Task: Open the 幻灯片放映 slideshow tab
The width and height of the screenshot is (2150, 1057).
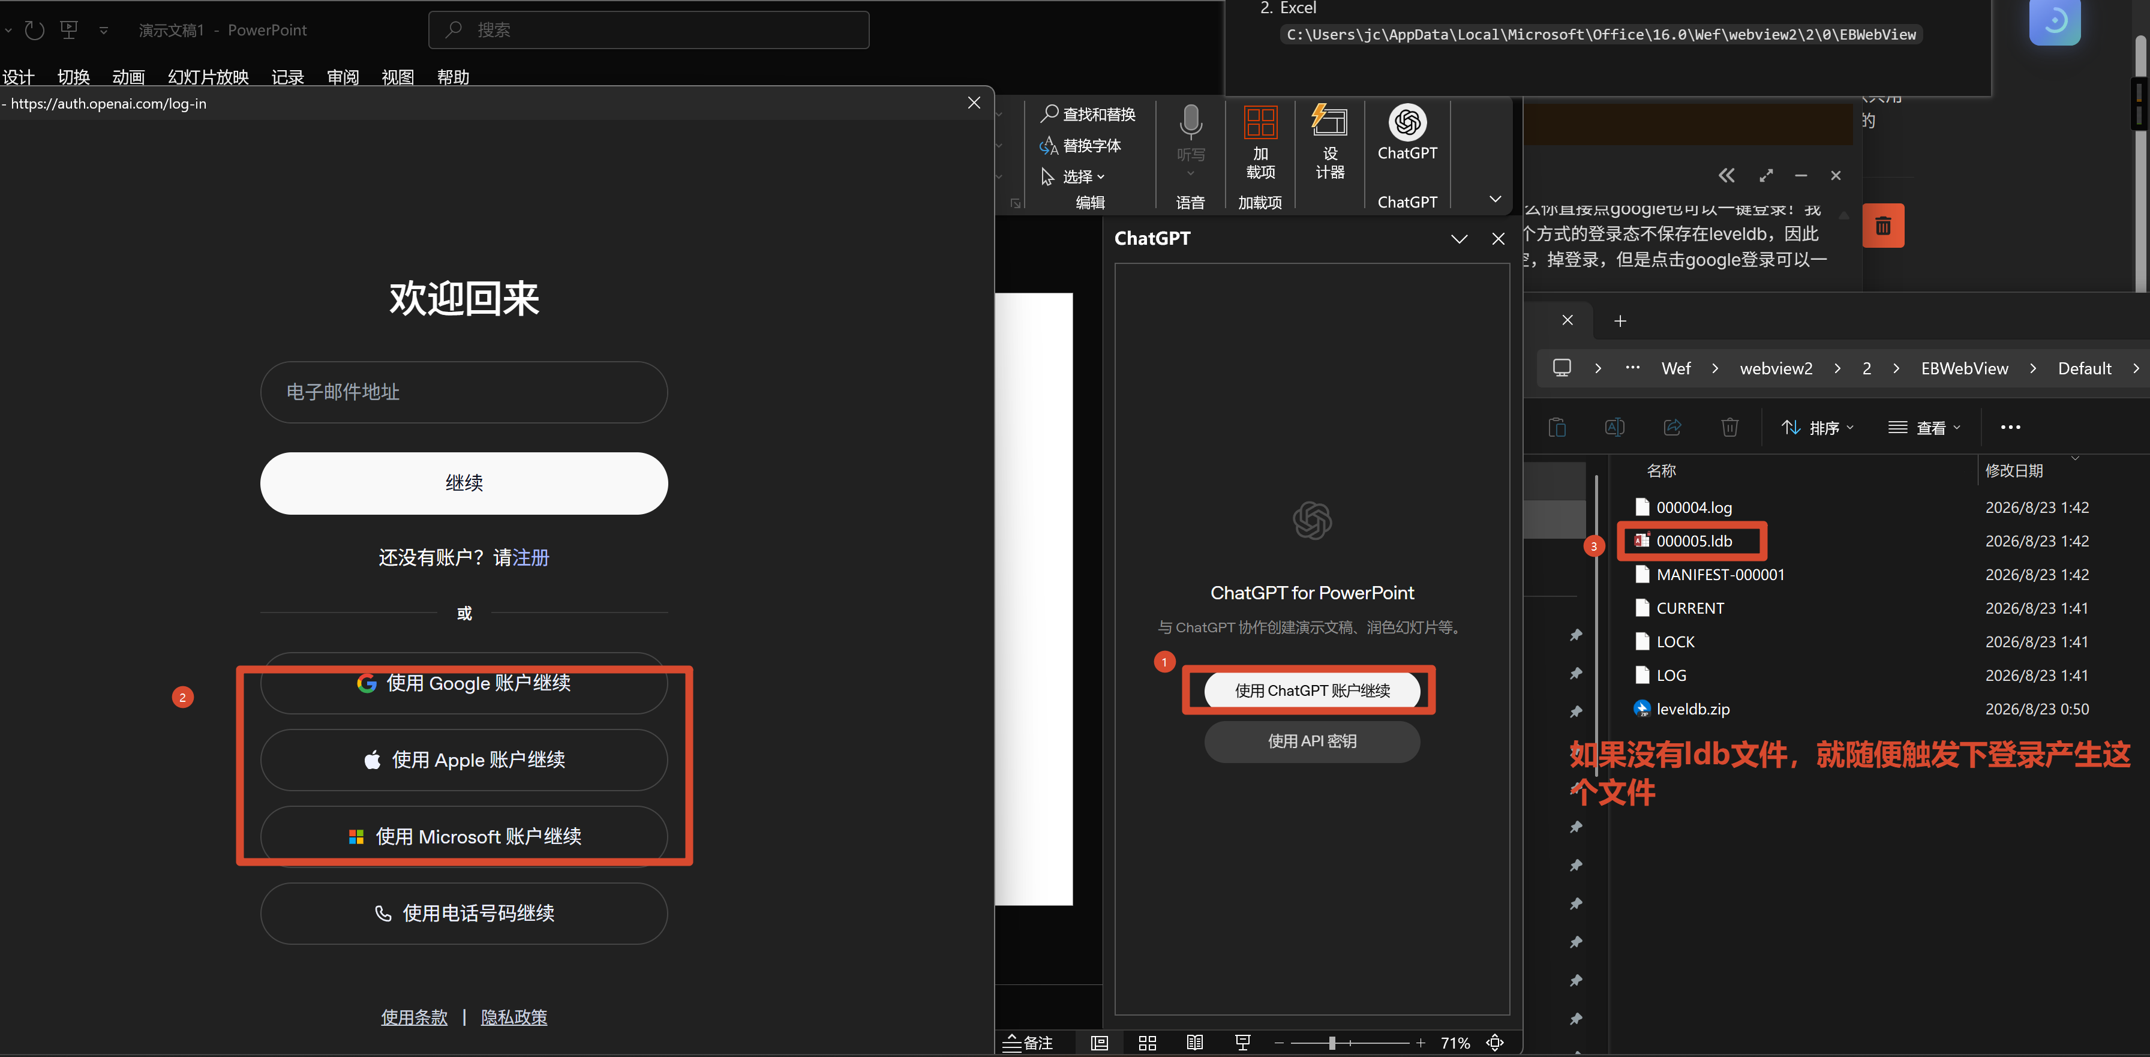Action: [x=209, y=77]
